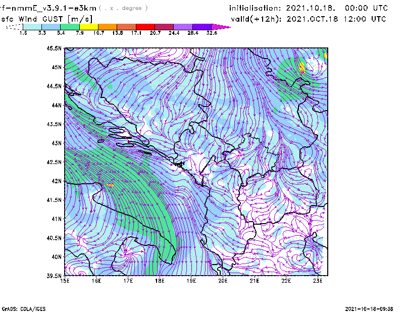This screenshot has height=312, width=404.
Task: Click the light cyan legend swatch
Action: click(32, 27)
